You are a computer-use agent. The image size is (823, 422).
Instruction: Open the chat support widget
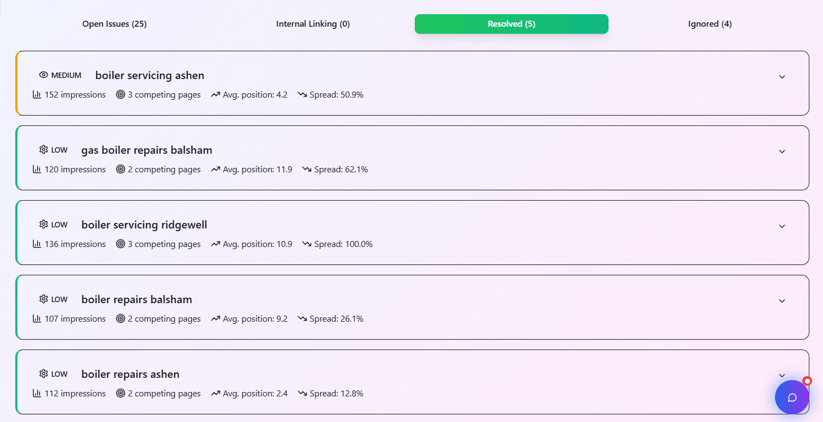click(x=792, y=397)
